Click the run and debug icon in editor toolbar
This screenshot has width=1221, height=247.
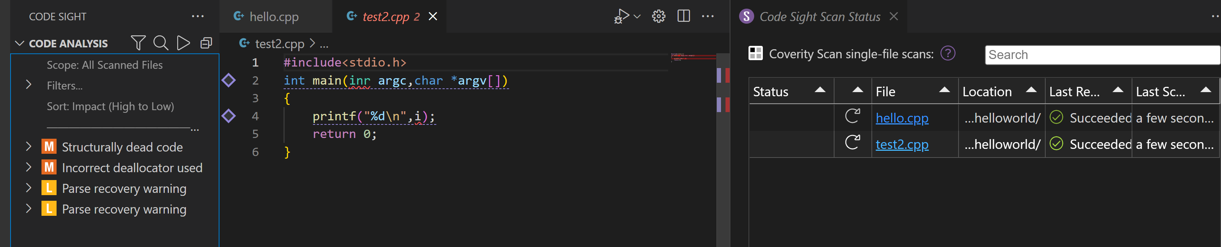pyautogui.click(x=621, y=16)
